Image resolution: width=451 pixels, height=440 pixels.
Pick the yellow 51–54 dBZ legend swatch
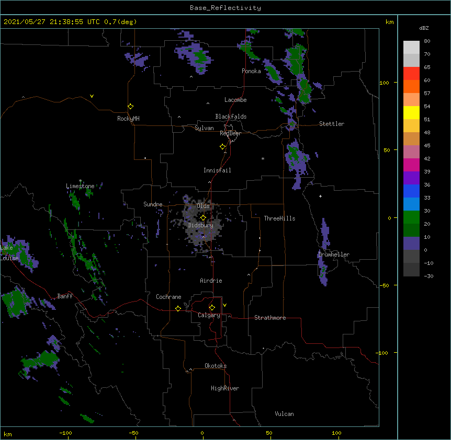[411, 112]
